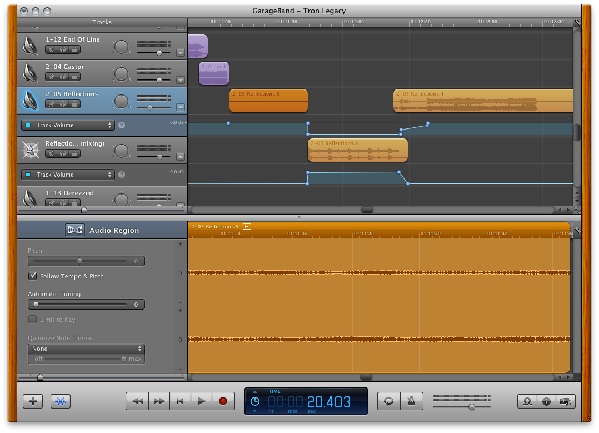The height and width of the screenshot is (433, 599).
Task: Click the pan knob of 2-04 Castor
Action: 122,74
